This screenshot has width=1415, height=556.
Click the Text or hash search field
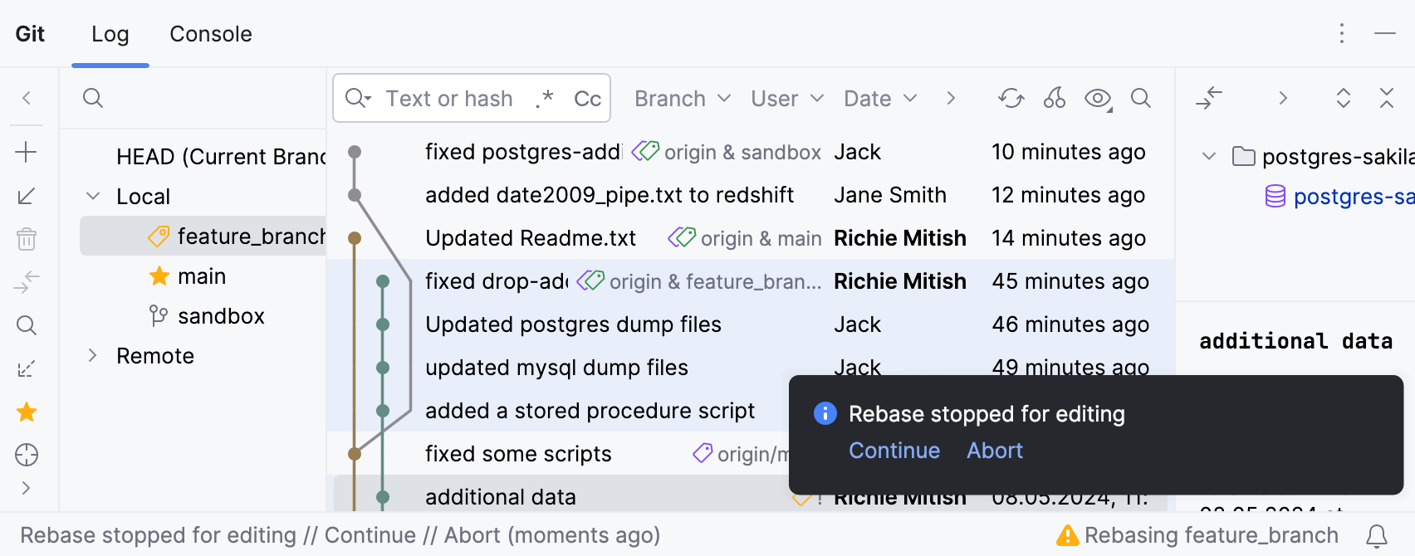pos(448,99)
